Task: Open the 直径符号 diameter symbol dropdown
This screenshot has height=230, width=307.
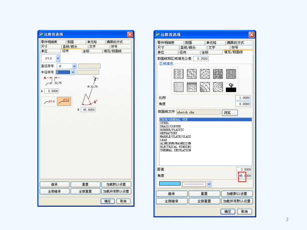Action: pos(74,66)
